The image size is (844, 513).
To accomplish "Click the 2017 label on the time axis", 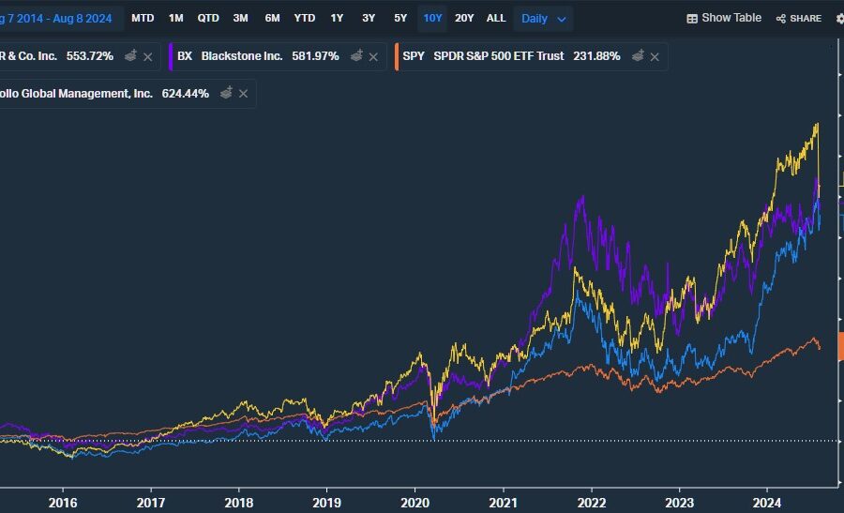I will coord(151,504).
